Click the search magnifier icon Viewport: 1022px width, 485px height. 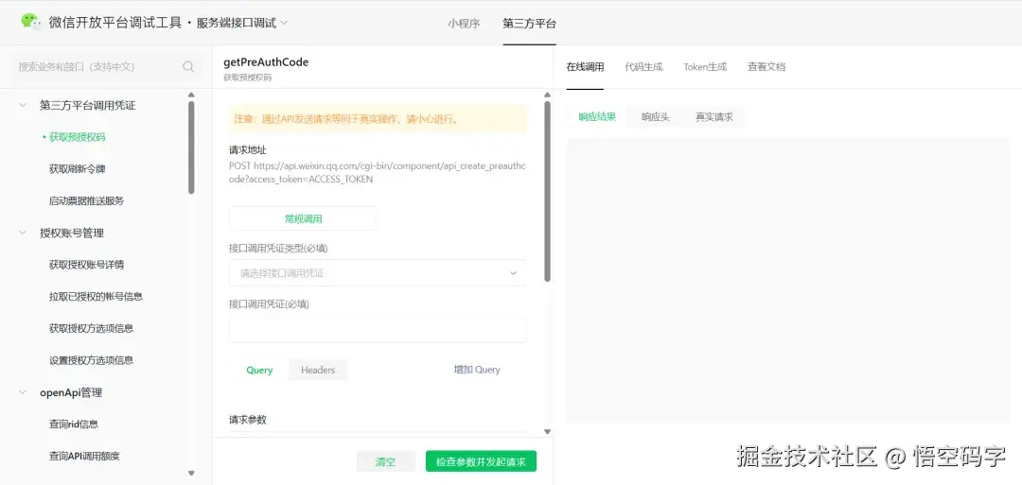pos(188,66)
